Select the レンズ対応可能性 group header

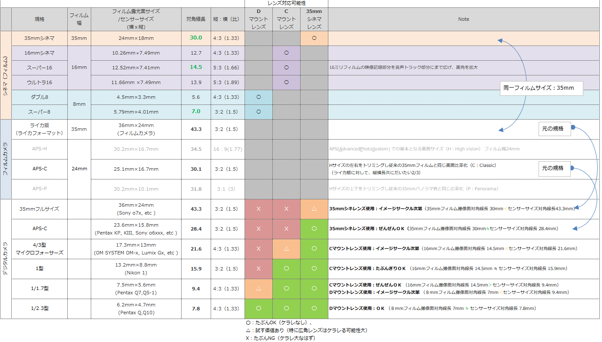pos(286,3)
